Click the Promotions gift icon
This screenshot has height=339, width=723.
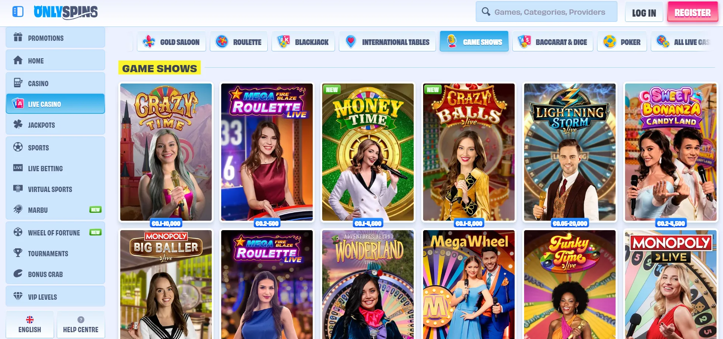pos(18,37)
